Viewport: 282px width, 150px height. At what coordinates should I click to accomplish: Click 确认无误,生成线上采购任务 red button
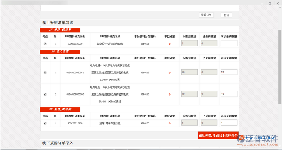click(218, 135)
